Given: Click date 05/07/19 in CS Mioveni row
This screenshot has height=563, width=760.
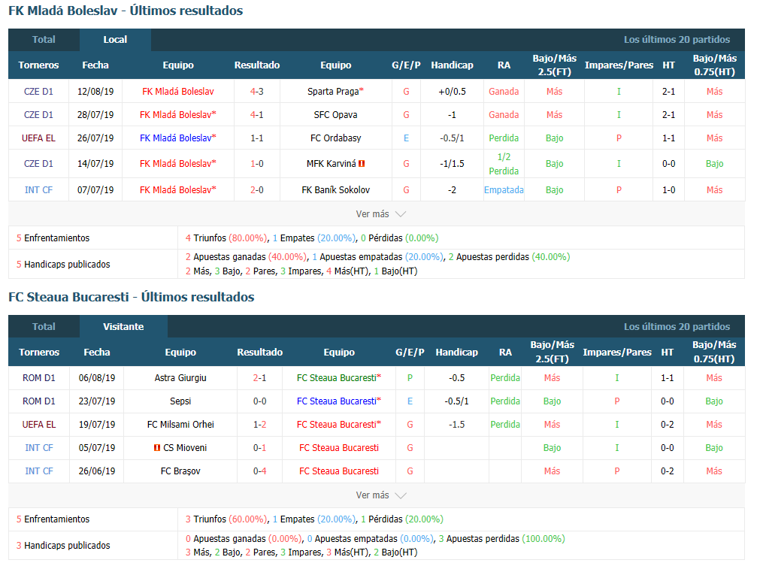Looking at the screenshot, I should (97, 448).
